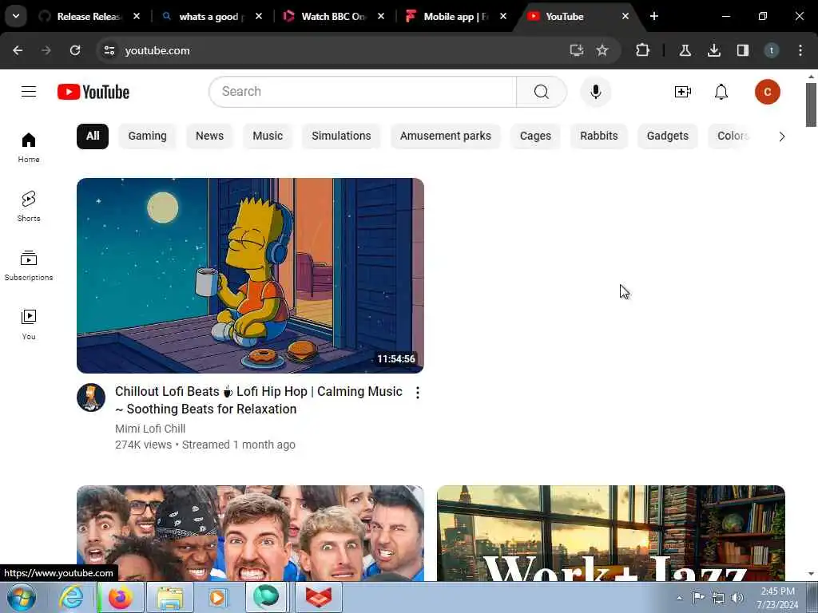
Task: View site information icon in address bar
Action: (109, 50)
